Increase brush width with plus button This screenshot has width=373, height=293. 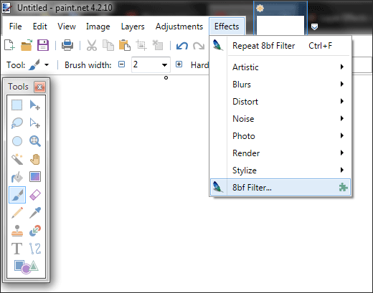tap(179, 64)
